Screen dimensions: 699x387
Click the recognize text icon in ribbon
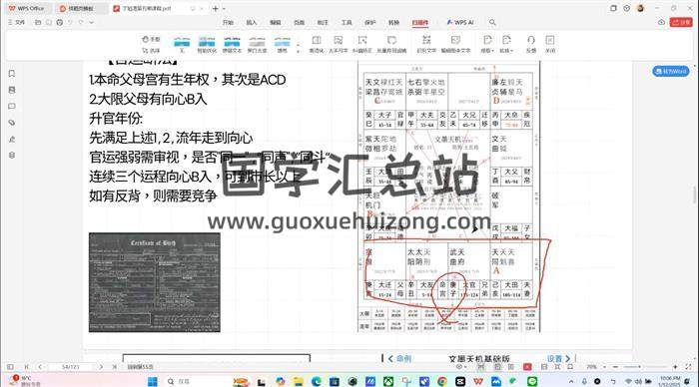[x=426, y=44]
